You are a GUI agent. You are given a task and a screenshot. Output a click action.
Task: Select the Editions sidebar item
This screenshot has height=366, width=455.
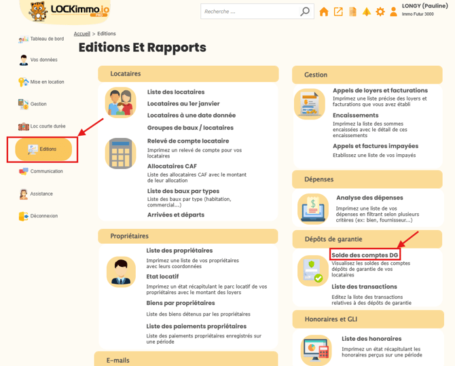(x=43, y=149)
